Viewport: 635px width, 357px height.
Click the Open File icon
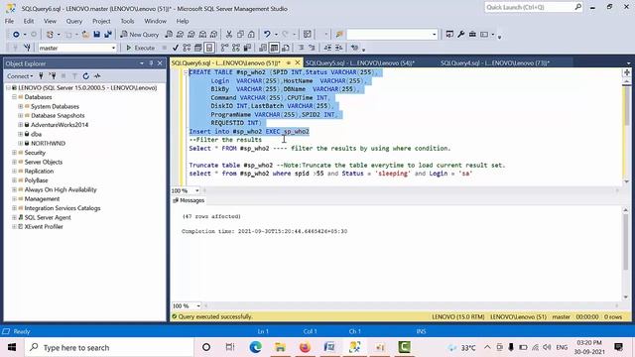point(85,35)
